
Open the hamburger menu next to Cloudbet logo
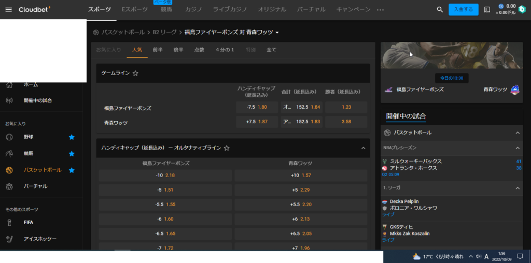coord(8,9)
